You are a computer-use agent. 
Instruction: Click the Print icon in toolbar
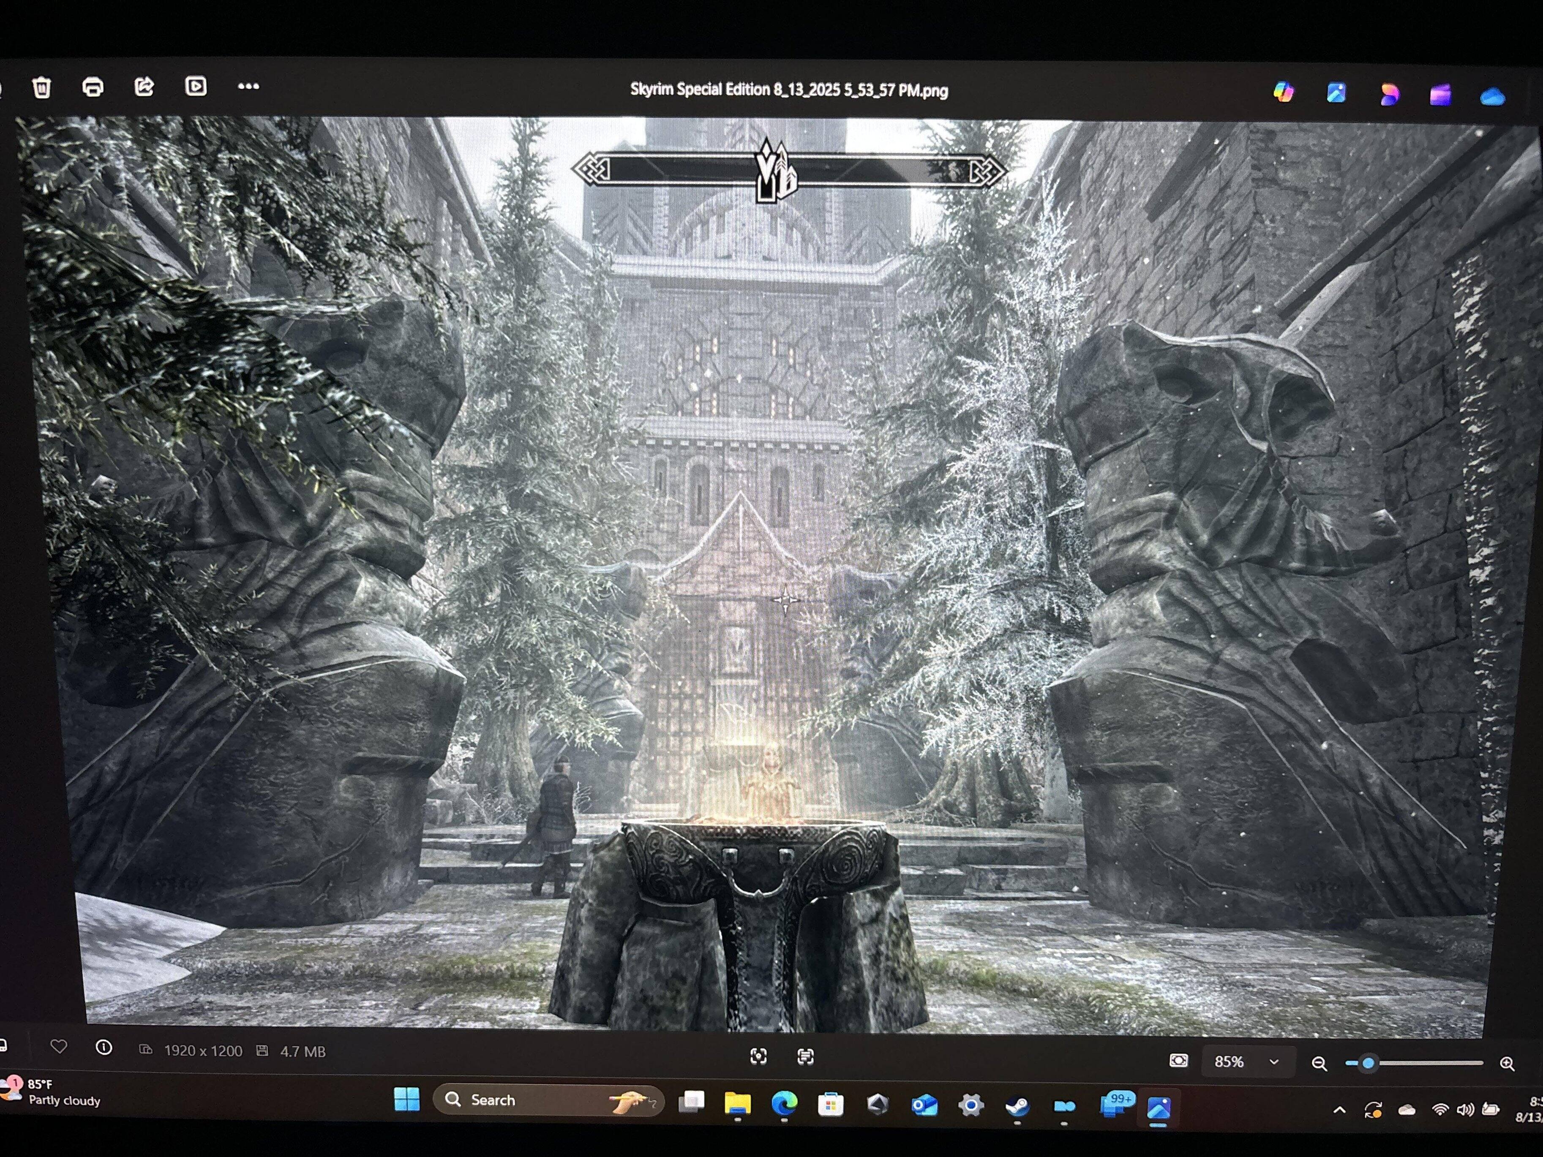coord(93,87)
